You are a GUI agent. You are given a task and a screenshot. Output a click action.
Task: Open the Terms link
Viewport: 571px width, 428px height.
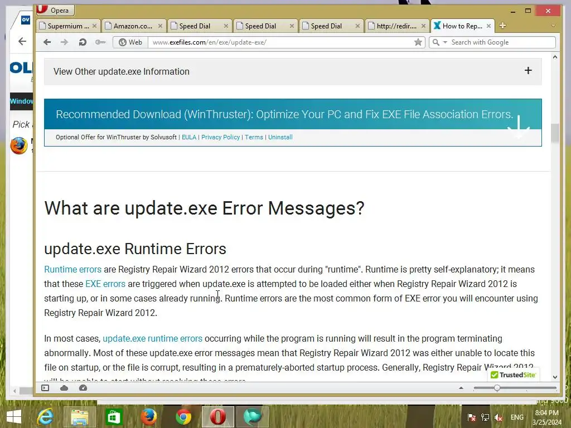(254, 137)
